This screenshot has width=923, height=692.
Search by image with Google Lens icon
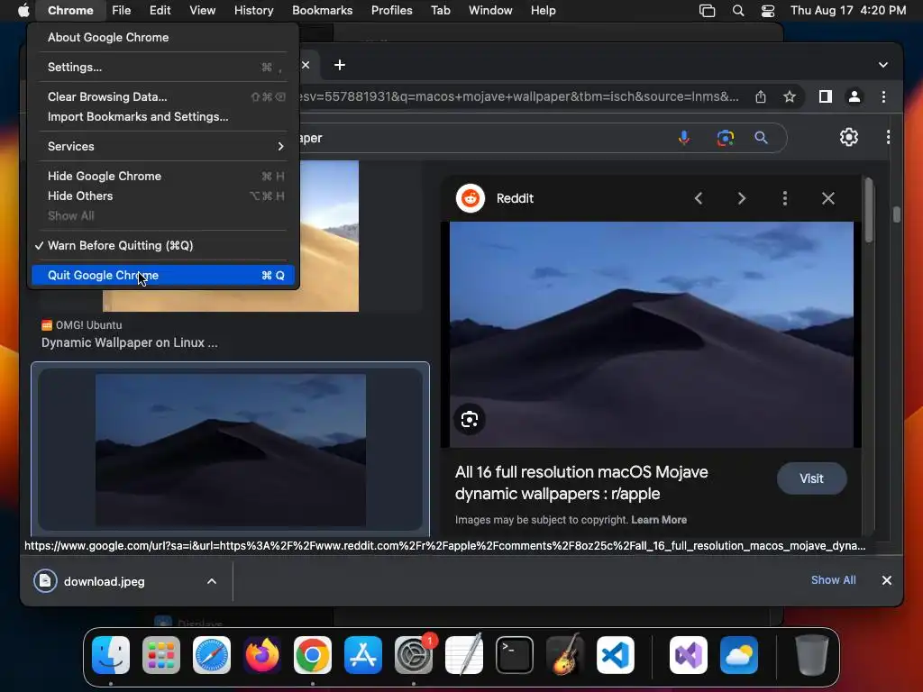point(726,138)
